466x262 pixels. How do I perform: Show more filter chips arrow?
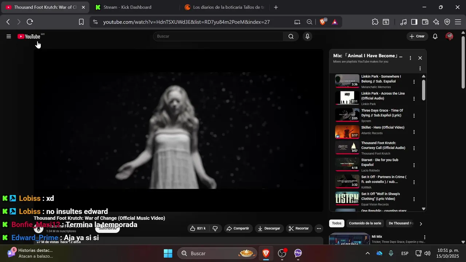pos(421,224)
